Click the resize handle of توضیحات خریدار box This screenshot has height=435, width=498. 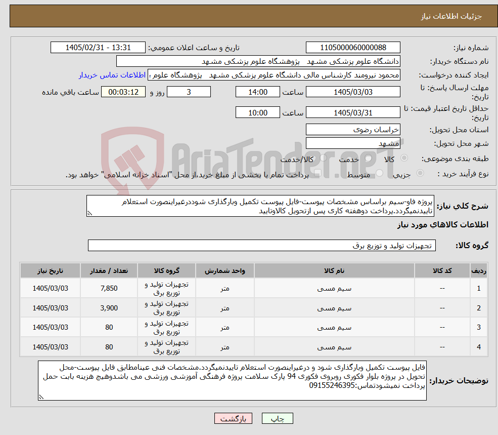point(41,397)
